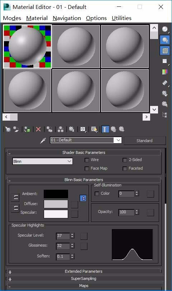The height and width of the screenshot is (291, 172).
Task: Click the map button next to Diffuse
Action: pyautogui.click(x=75, y=204)
